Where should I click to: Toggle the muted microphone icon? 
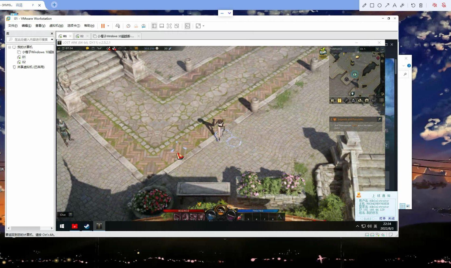(444, 5)
